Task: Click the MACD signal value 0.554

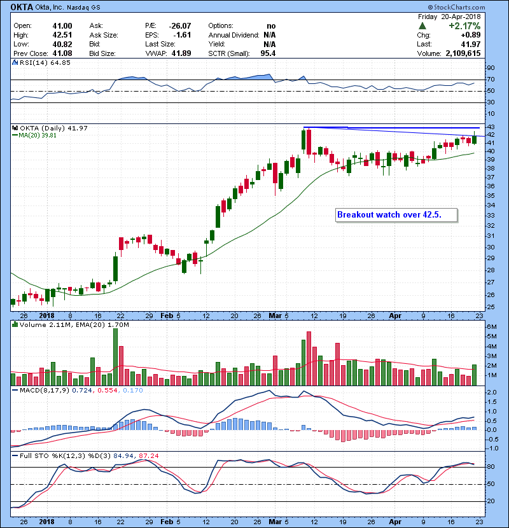Action: pyautogui.click(x=108, y=391)
